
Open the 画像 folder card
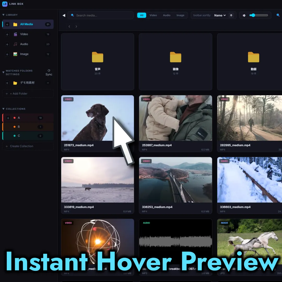coord(175,62)
